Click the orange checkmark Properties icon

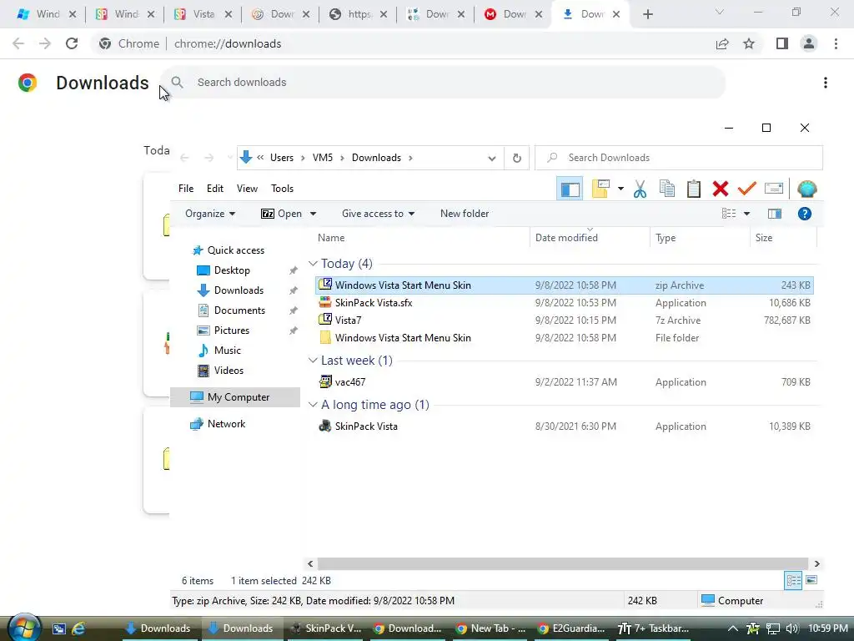(x=746, y=189)
